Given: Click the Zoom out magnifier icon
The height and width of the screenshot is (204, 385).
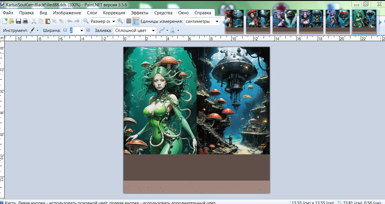Looking at the screenshot, I should (86, 21).
